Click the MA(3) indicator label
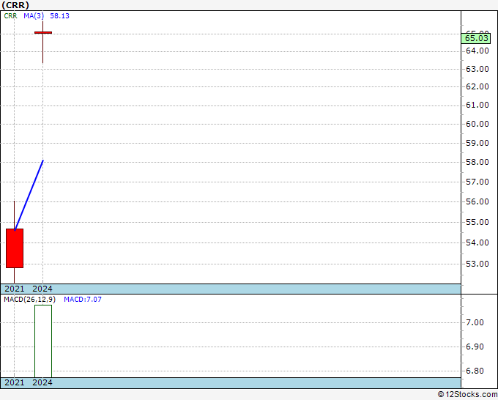 (34, 16)
